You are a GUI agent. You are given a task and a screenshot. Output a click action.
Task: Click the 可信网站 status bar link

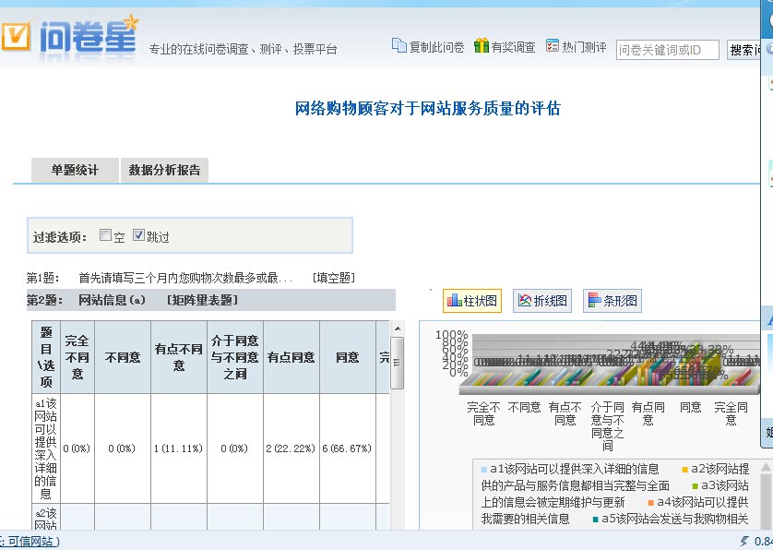click(30, 541)
